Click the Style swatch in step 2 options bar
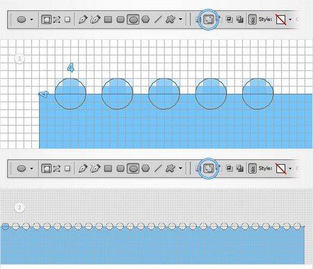The image size is (313, 269). 281,168
